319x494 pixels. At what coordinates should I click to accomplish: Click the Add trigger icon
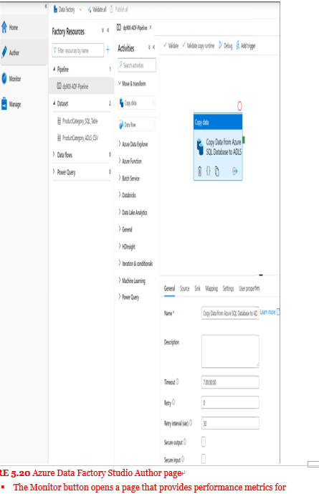pyautogui.click(x=238, y=45)
